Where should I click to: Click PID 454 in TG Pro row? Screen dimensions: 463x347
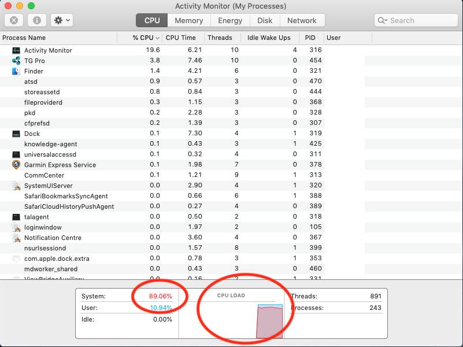point(316,60)
